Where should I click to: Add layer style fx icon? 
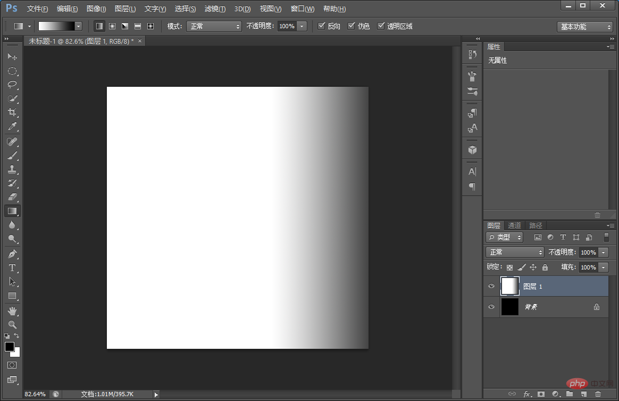[527, 394]
